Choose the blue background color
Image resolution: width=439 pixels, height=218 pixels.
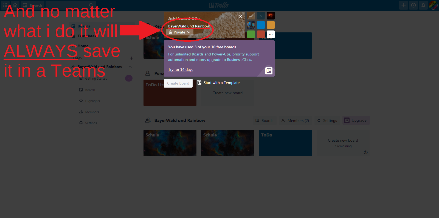(261, 25)
